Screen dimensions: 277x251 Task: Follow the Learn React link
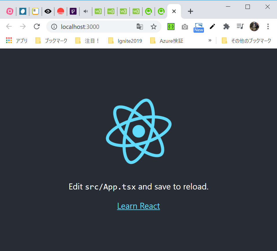139,206
